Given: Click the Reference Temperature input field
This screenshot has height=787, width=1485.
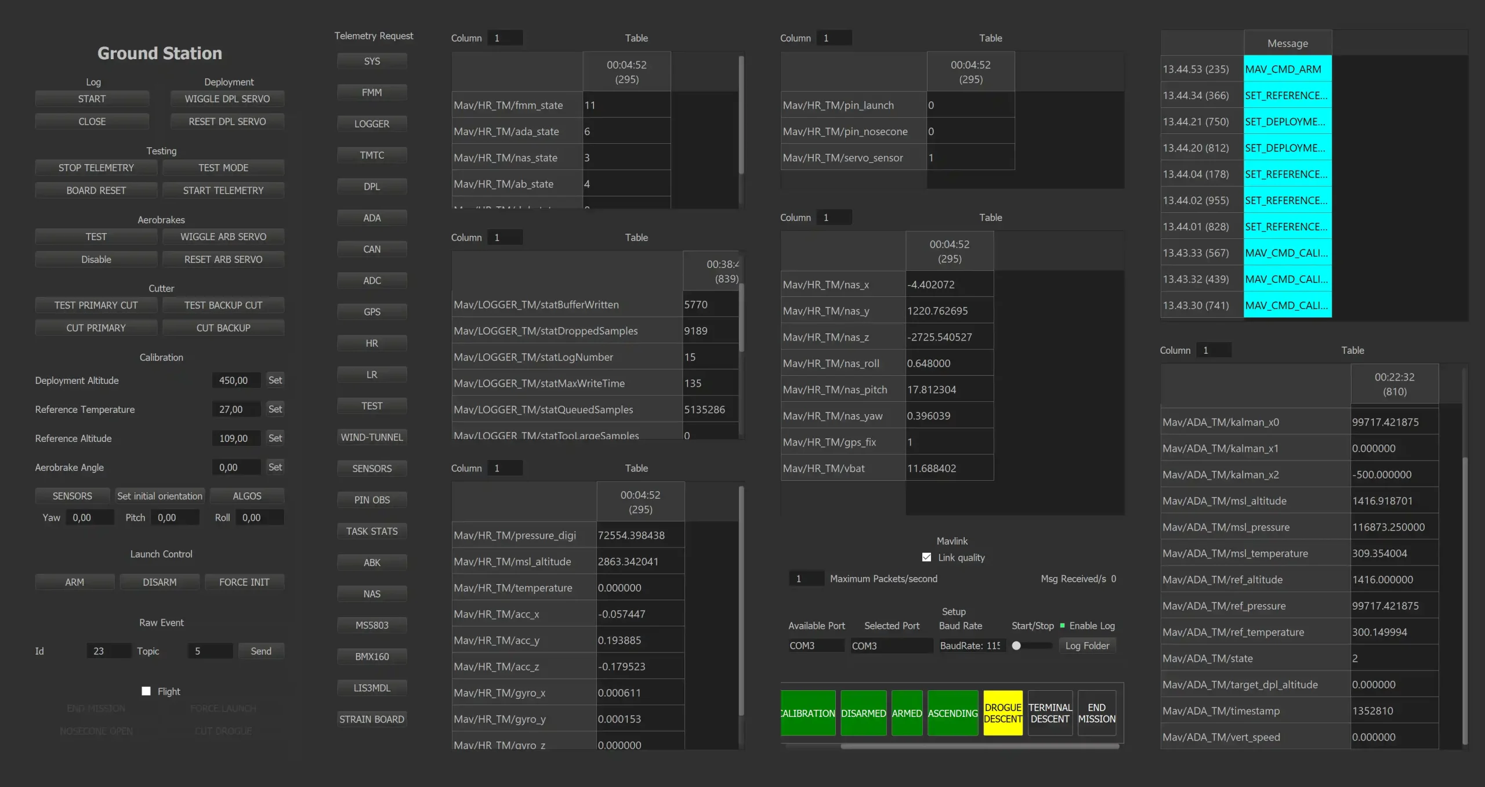Looking at the screenshot, I should (236, 409).
